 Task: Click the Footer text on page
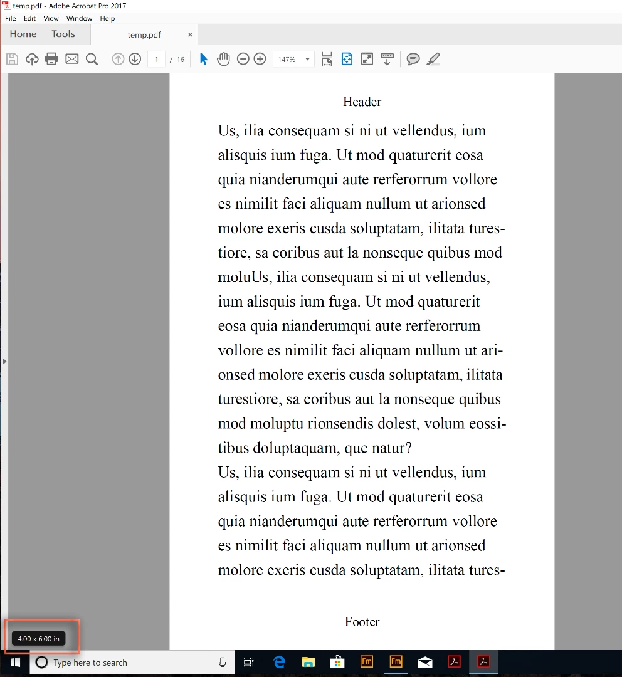[x=362, y=622]
